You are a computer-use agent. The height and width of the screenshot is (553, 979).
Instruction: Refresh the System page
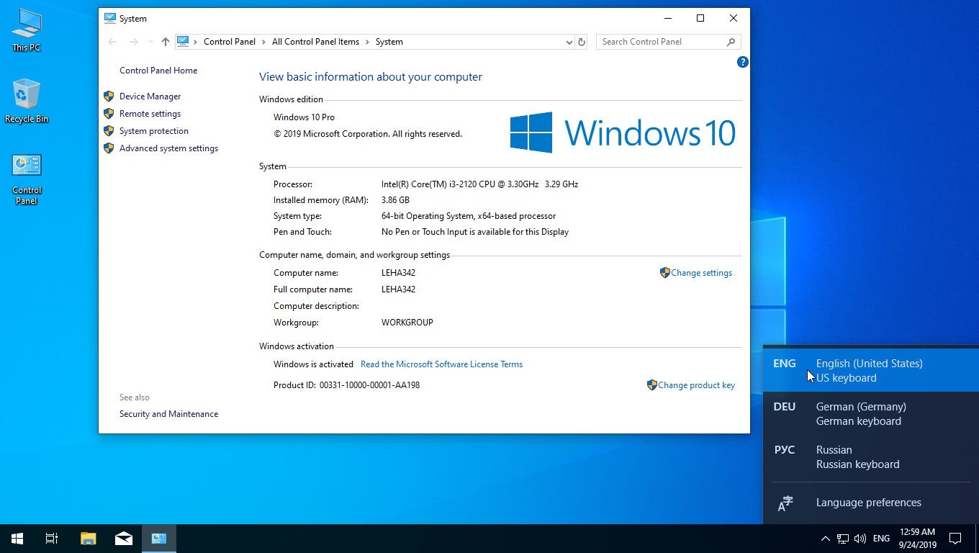pyautogui.click(x=582, y=42)
